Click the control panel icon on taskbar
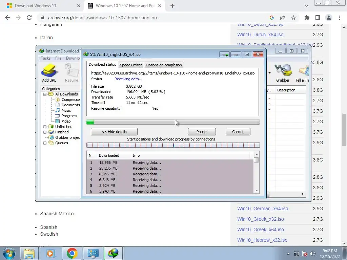This screenshot has height=260, width=347. (93, 253)
